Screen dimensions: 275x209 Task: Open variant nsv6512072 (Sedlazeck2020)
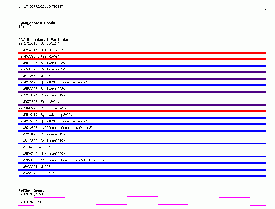[x=43, y=63]
